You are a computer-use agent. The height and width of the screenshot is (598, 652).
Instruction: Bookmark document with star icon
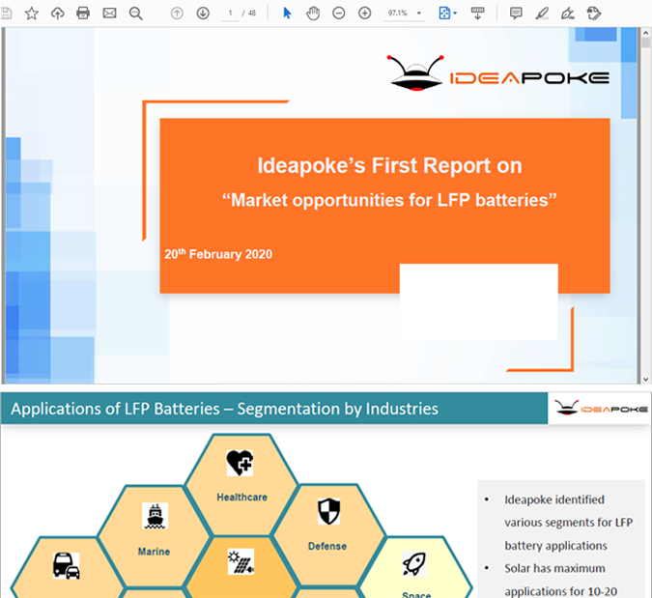pos(32,14)
